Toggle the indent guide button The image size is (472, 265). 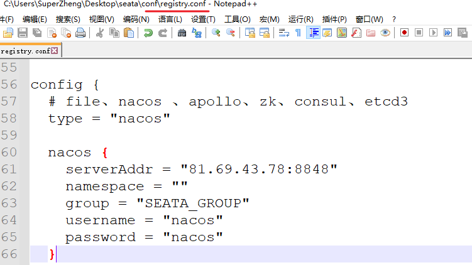(x=313, y=33)
